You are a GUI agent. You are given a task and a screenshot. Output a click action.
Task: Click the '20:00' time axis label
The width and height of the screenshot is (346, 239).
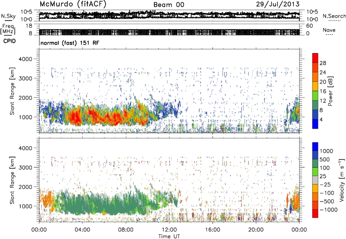coord(256,230)
